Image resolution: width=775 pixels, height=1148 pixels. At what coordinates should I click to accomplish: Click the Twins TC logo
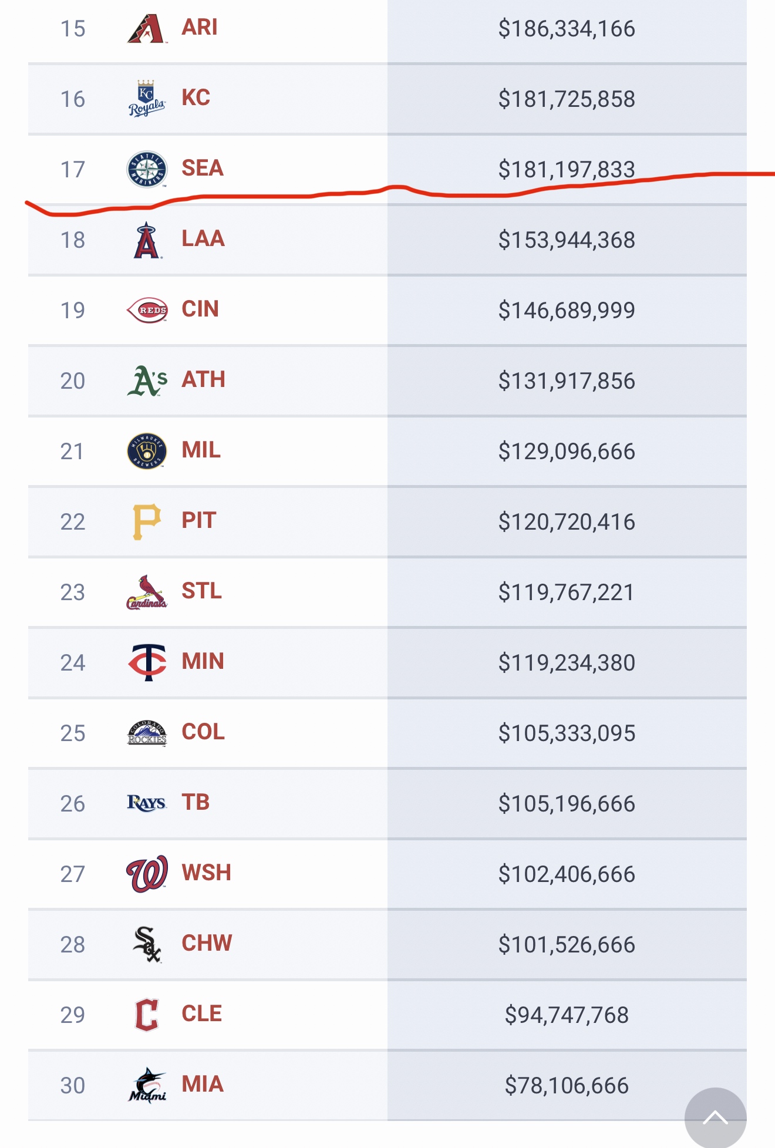point(147,662)
